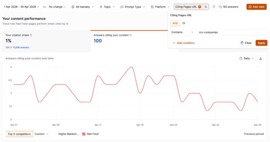Viewport: 270px width, 142px height.
Task: Open the Topic filter dropdown
Action: click(107, 7)
